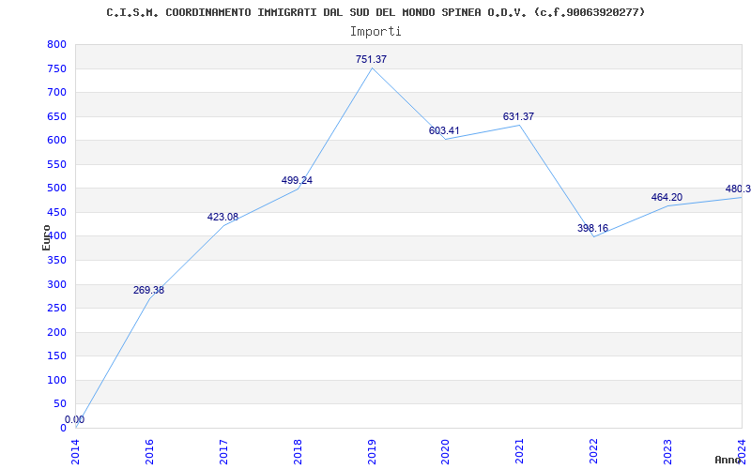Click the 2023 x-axis label

[x=667, y=451]
